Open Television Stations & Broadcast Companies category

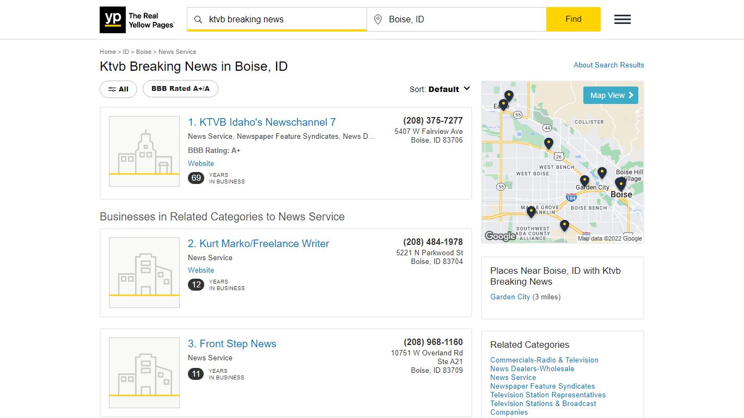click(543, 408)
